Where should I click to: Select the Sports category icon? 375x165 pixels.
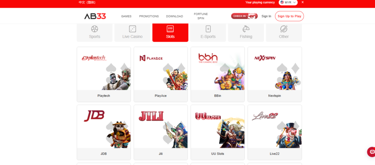point(94,29)
